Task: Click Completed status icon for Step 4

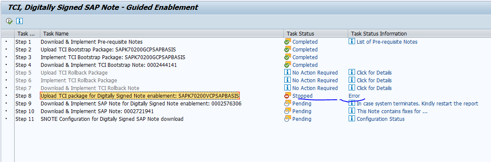Action: (x=287, y=65)
